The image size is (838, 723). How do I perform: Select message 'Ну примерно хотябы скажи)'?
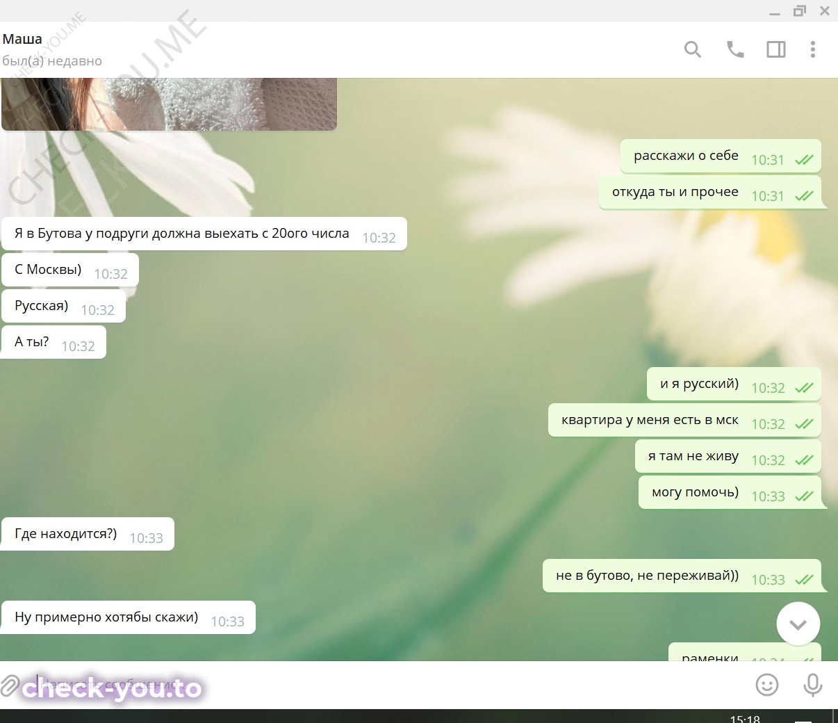128,617
